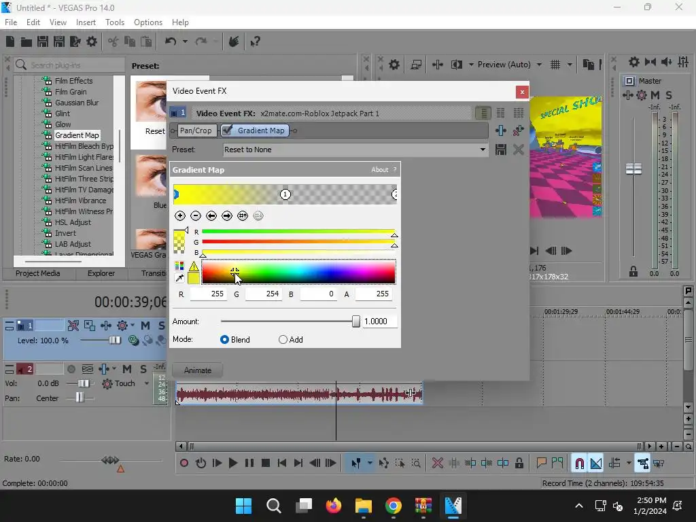Switch to the Project Media tab

[38, 273]
